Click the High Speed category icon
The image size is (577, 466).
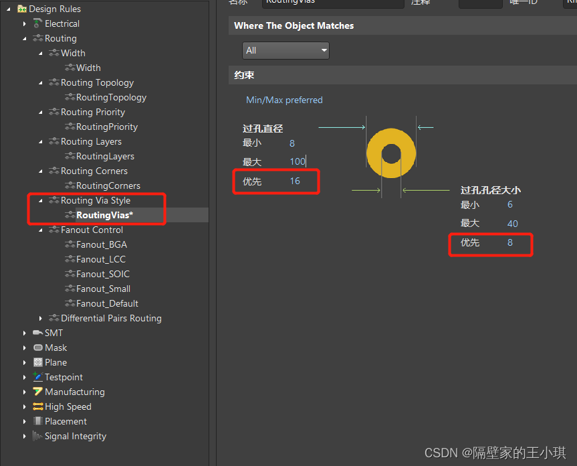37,406
